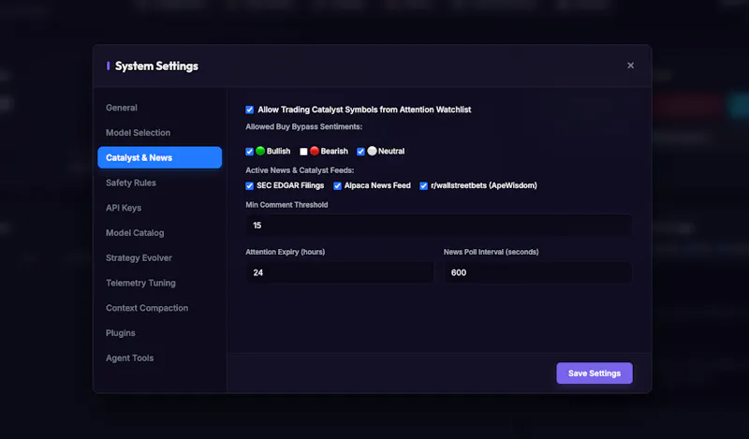Select the Catalyst & News tab
Viewport: 749px width, 439px height.
[159, 157]
